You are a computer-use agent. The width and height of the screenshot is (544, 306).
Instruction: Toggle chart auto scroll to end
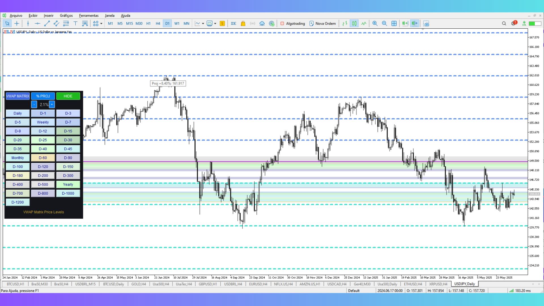click(405, 24)
